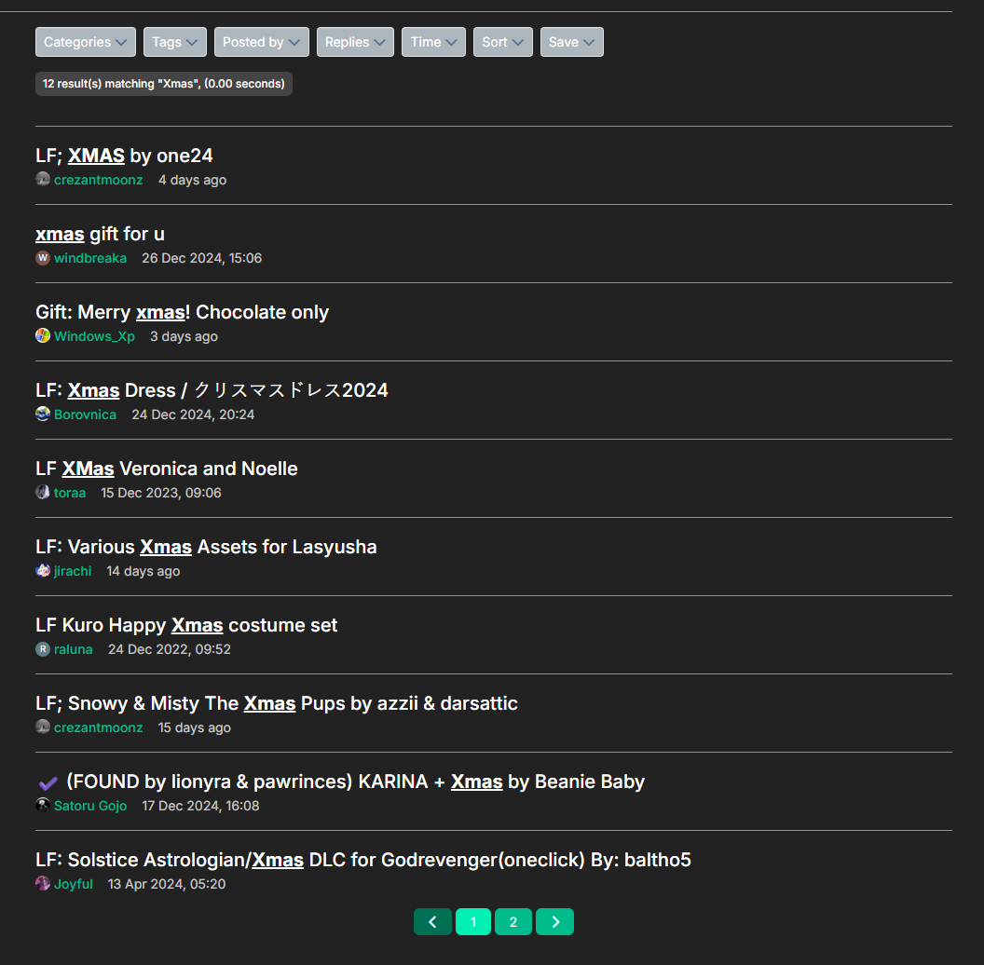Image resolution: width=984 pixels, height=965 pixels.
Task: Click timestamp 17 Dec 2024, 16:08
Action: tap(201, 806)
